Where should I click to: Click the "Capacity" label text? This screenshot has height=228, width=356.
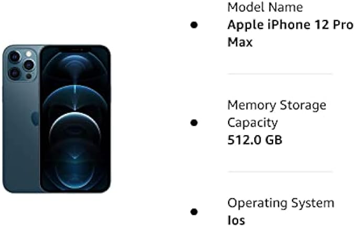tap(252, 123)
